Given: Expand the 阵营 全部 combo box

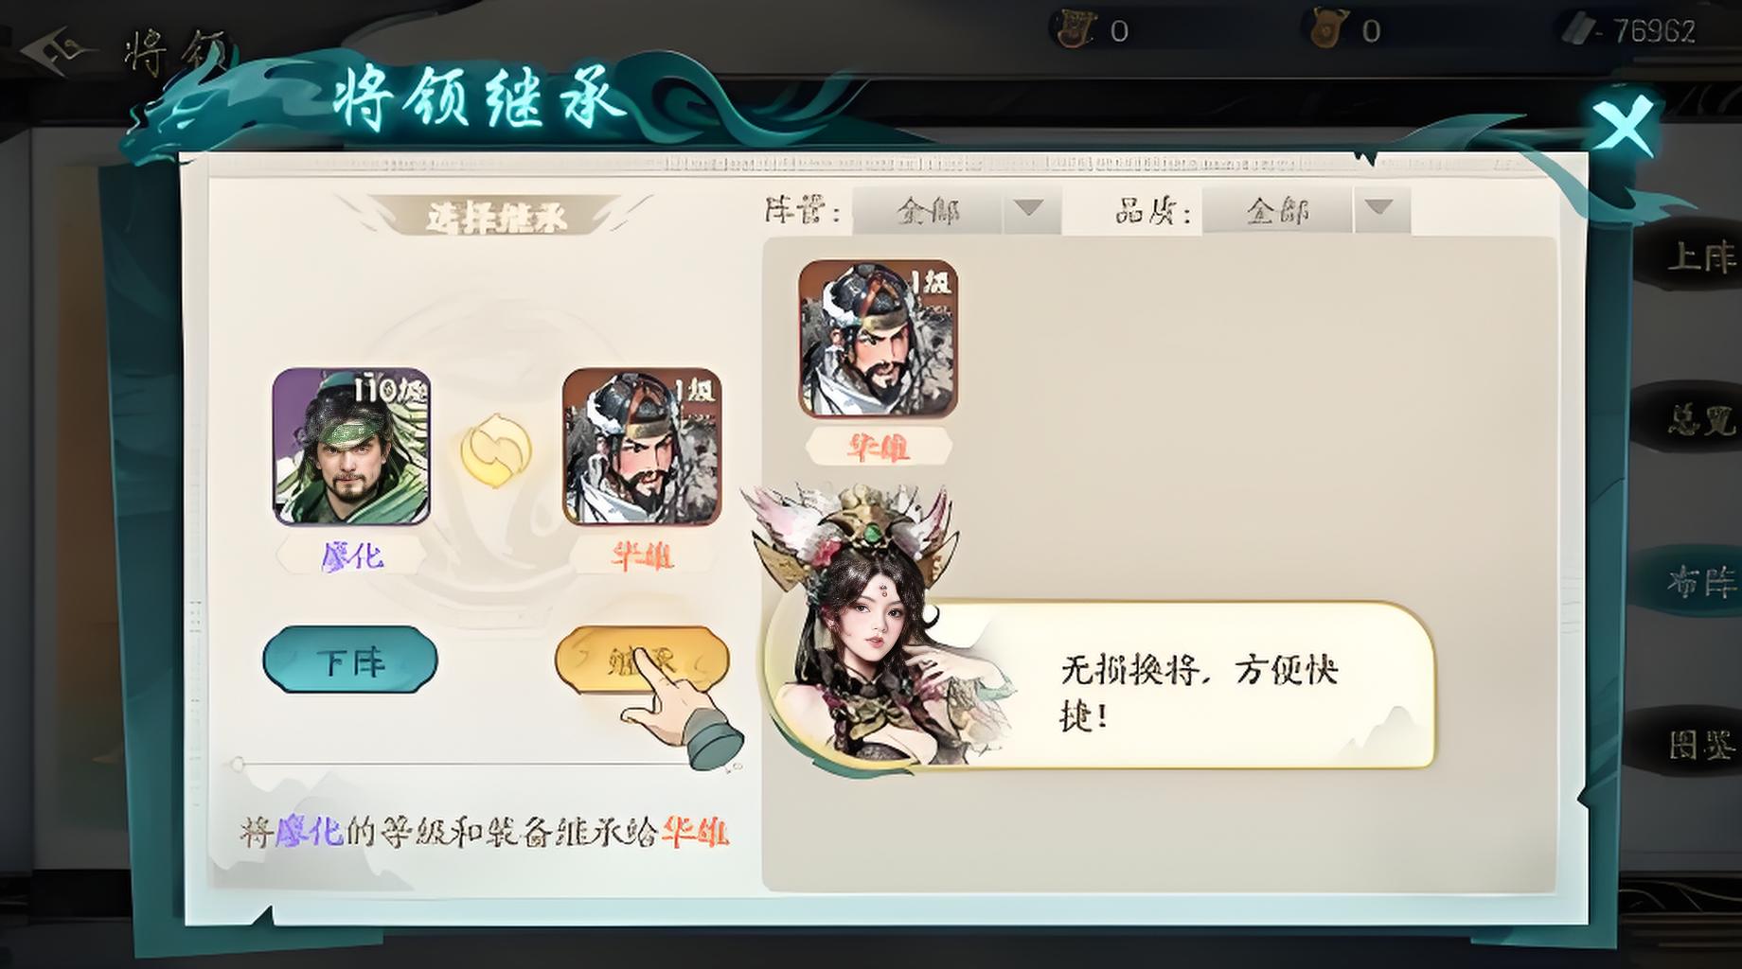Looking at the screenshot, I should [956, 210].
